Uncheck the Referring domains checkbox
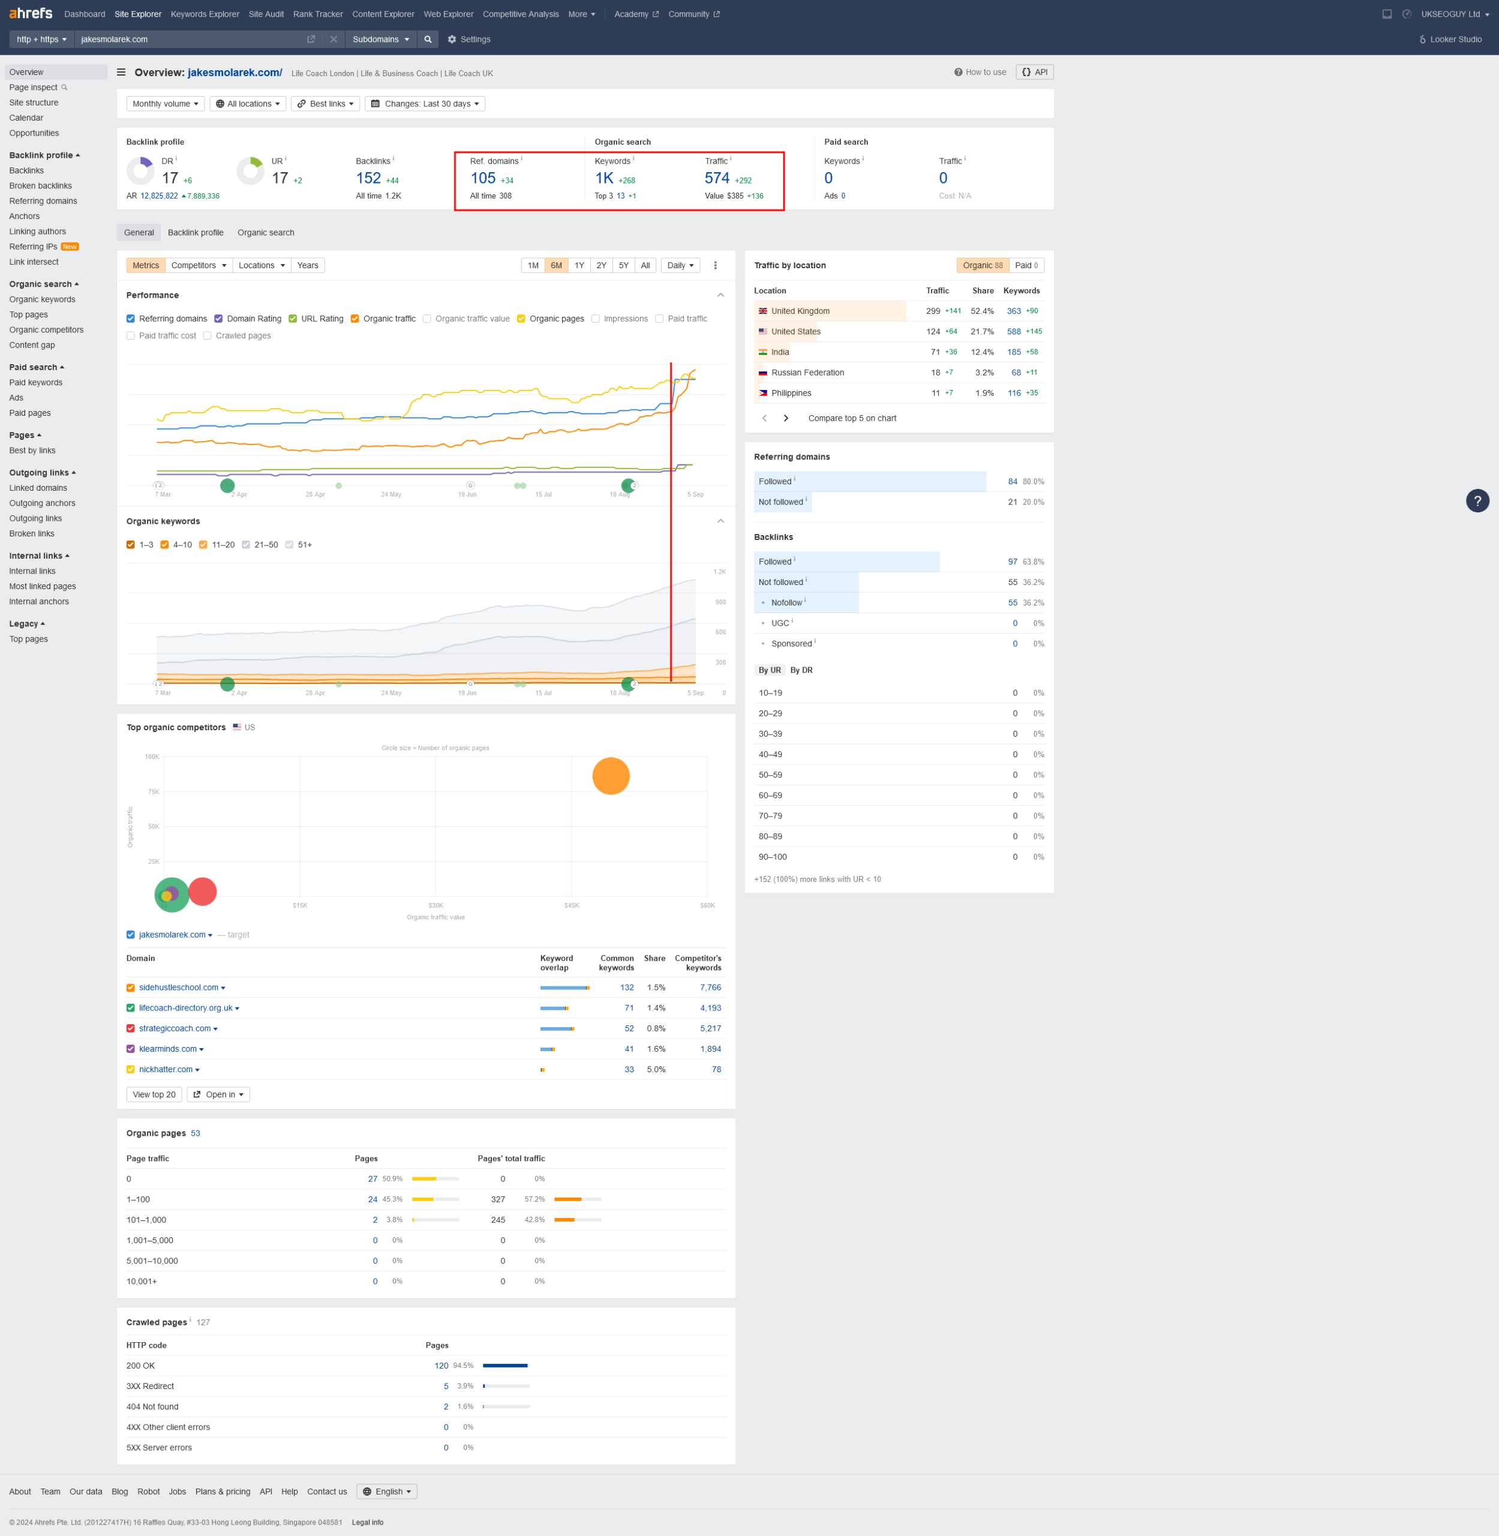 click(x=131, y=319)
